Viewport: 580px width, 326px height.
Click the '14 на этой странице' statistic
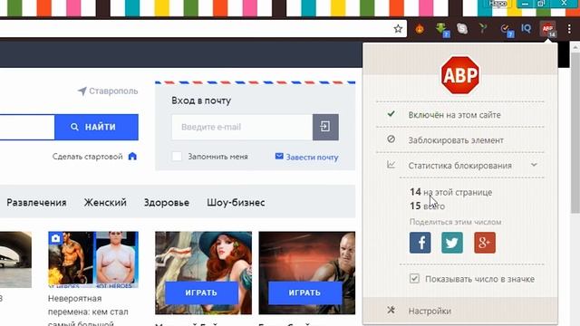451,192
